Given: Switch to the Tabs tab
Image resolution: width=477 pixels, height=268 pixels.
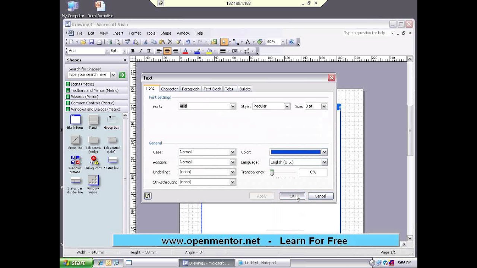Looking at the screenshot, I should [229, 89].
